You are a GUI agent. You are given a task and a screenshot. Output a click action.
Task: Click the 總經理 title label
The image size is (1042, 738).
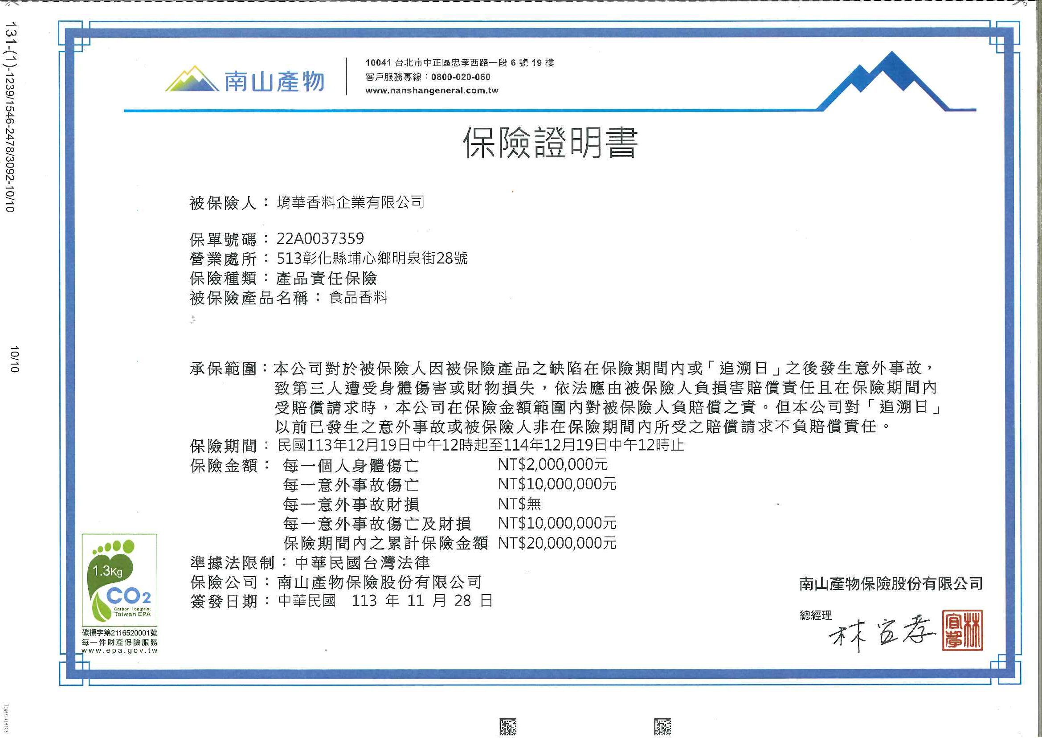point(816,615)
